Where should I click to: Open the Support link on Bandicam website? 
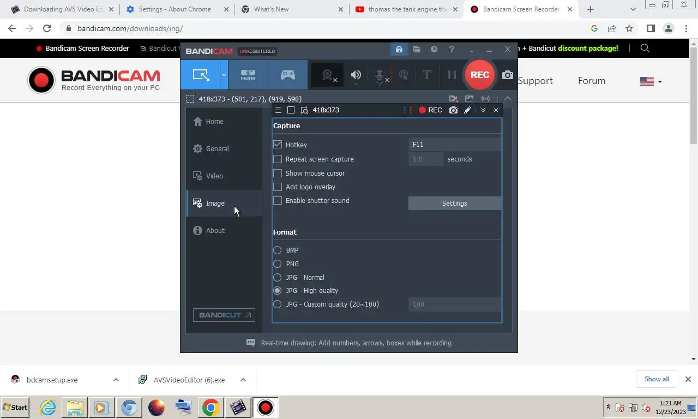point(535,81)
